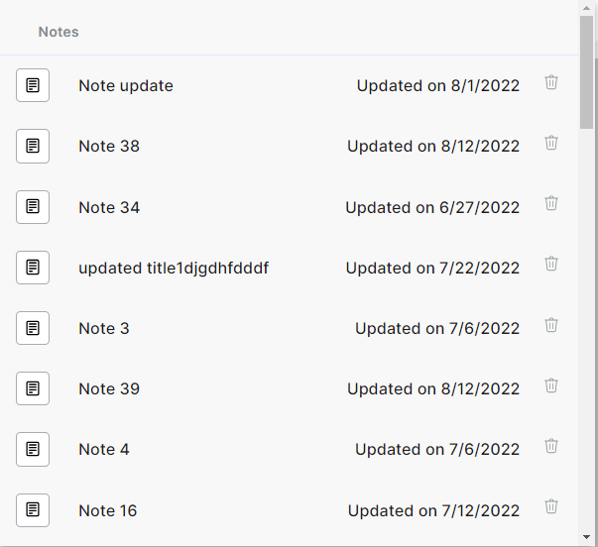
Task: Delete Note 38 using trash icon
Action: 551,143
